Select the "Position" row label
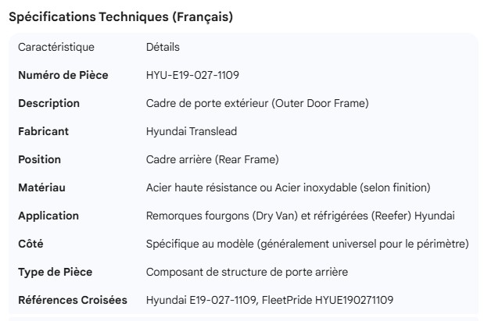This screenshot has width=484, height=321. (x=39, y=159)
